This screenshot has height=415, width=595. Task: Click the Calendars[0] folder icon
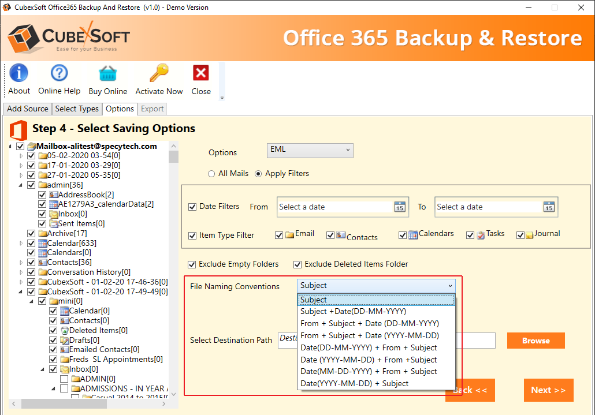pos(43,253)
